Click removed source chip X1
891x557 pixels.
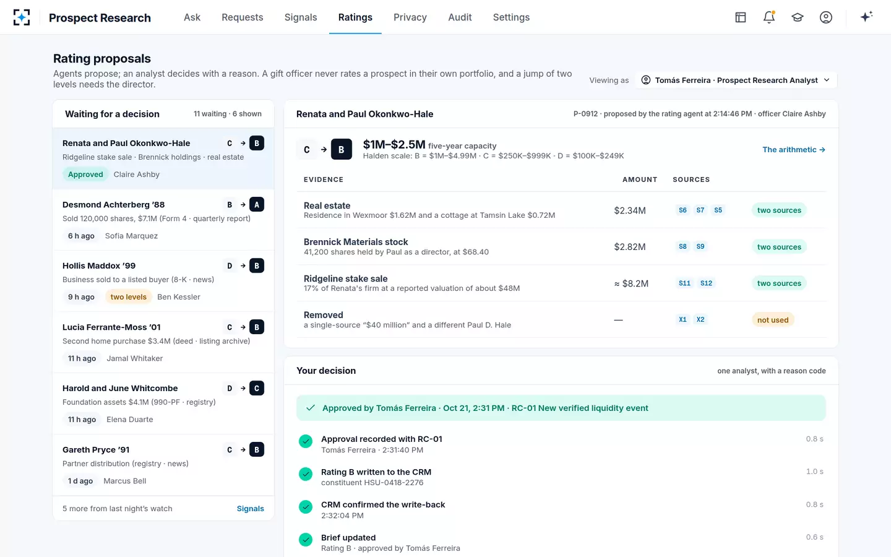tap(682, 320)
